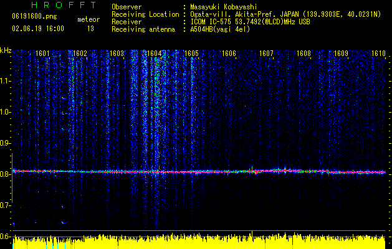Viewport: 392px width, 249px height.
Task: Click the HROFFT title text
Action: pos(55,6)
